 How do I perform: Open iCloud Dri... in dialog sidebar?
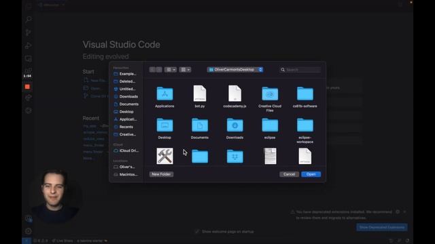pyautogui.click(x=126, y=150)
